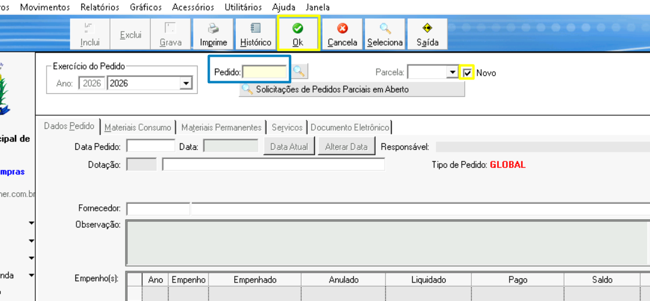Click the search magnifier beside Pedido field

pos(299,72)
